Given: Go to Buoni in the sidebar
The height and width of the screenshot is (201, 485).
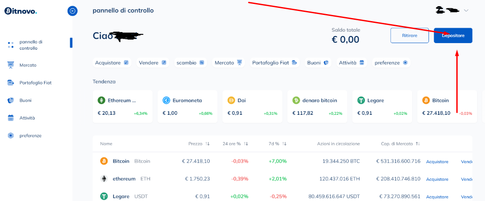Looking at the screenshot, I should click(x=25, y=100).
